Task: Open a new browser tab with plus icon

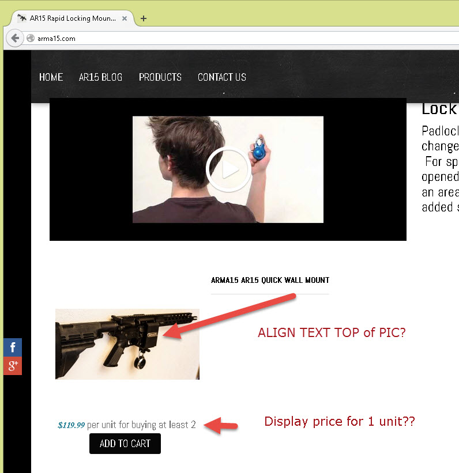Action: (144, 18)
